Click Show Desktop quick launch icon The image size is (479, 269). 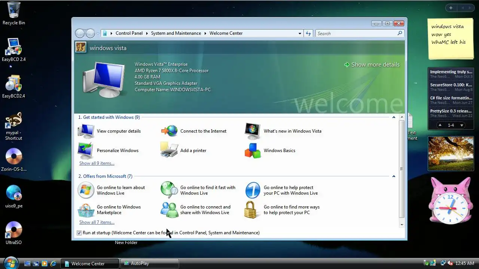click(x=27, y=263)
